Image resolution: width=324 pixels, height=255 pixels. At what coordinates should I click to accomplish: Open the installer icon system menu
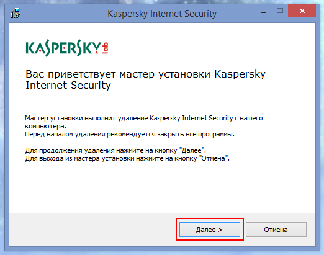click(x=16, y=13)
